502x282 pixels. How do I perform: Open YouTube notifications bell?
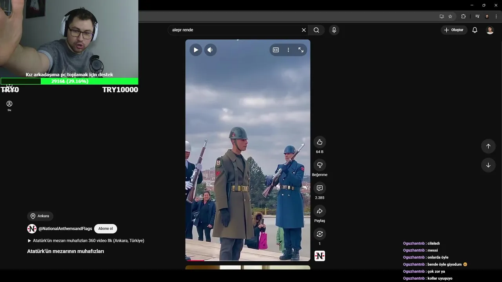tap(475, 30)
